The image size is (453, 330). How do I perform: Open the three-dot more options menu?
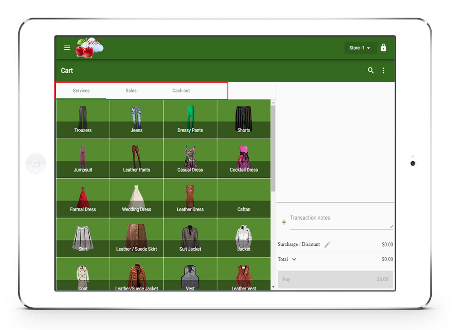tap(384, 70)
